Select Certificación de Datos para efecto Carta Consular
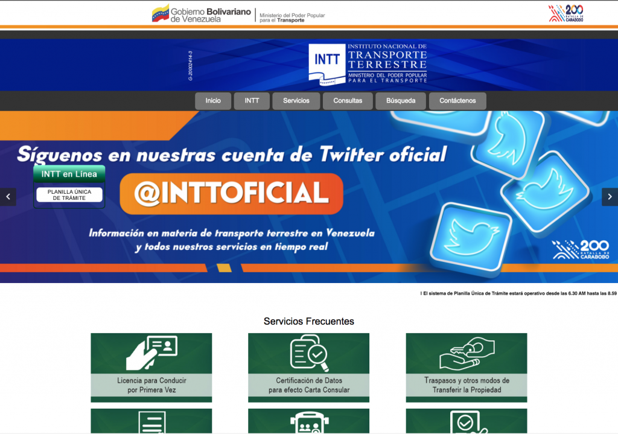618x434 pixels. click(309, 365)
